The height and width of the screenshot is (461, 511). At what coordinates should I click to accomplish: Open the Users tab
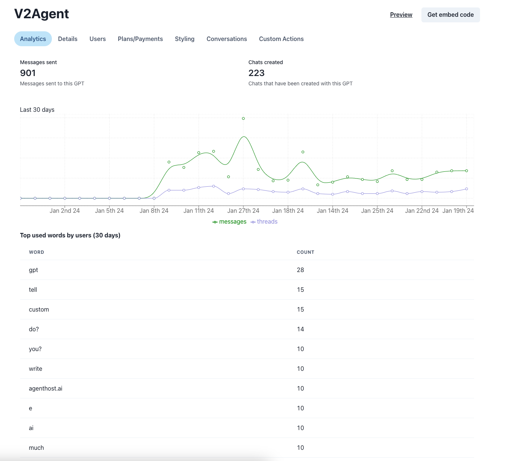(97, 39)
